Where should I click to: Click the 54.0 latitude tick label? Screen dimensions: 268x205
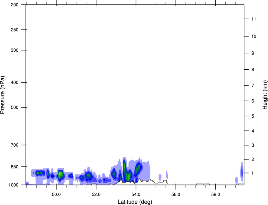pos(136,195)
